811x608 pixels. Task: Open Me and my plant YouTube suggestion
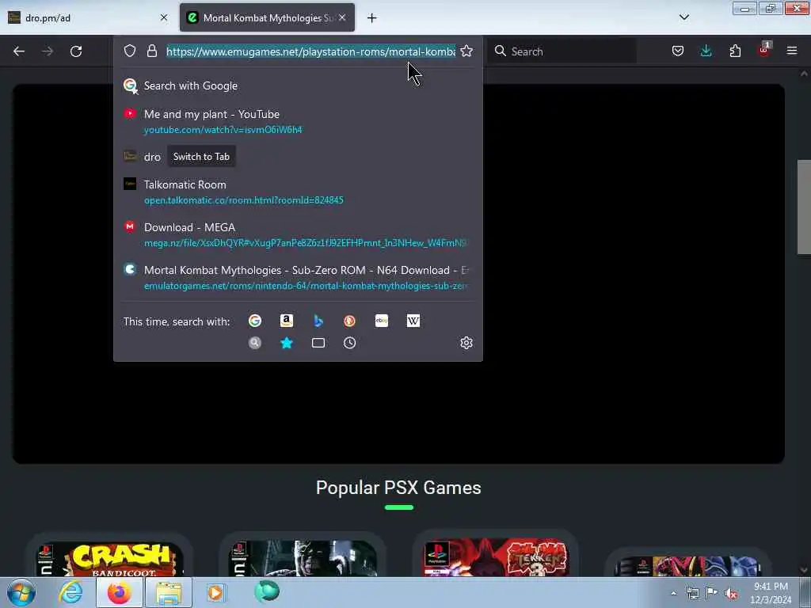(298, 121)
